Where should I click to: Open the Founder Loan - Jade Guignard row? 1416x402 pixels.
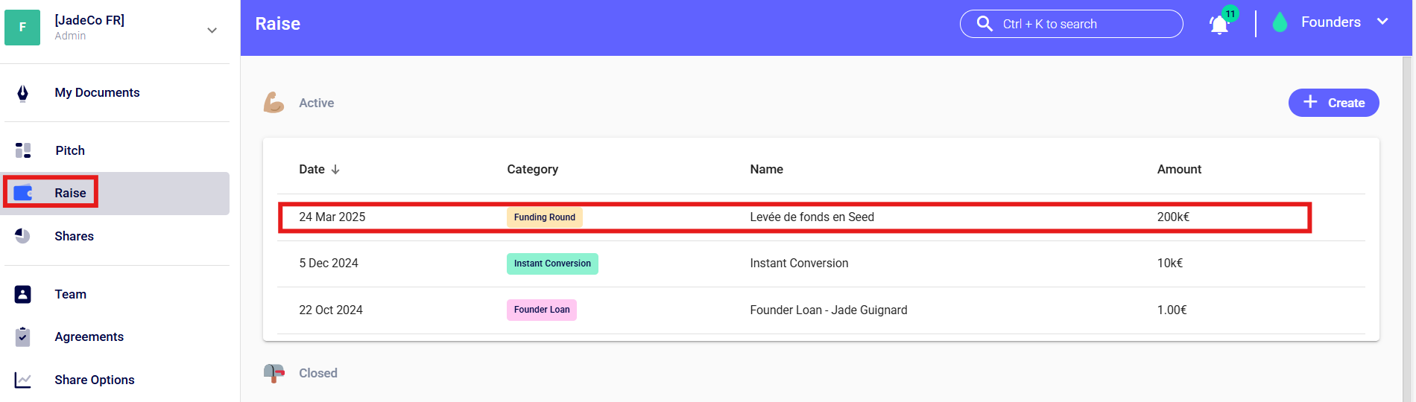tap(828, 310)
